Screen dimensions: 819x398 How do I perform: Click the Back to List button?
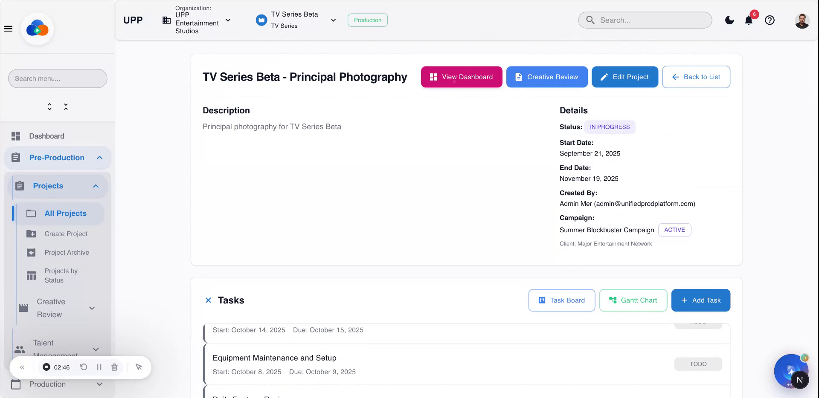(696, 77)
